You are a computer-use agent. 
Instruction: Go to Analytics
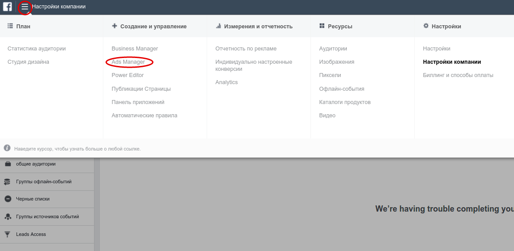coord(227,82)
